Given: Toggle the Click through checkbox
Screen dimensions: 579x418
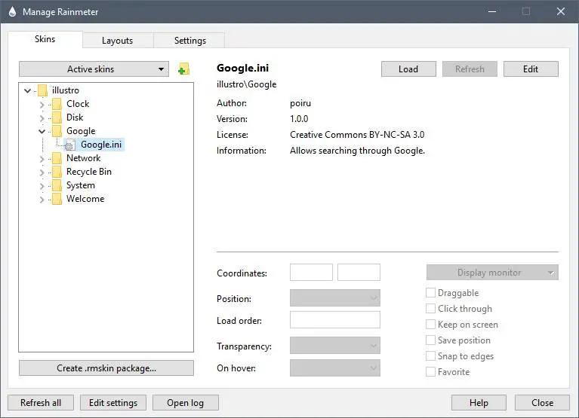Looking at the screenshot, I should (430, 309).
